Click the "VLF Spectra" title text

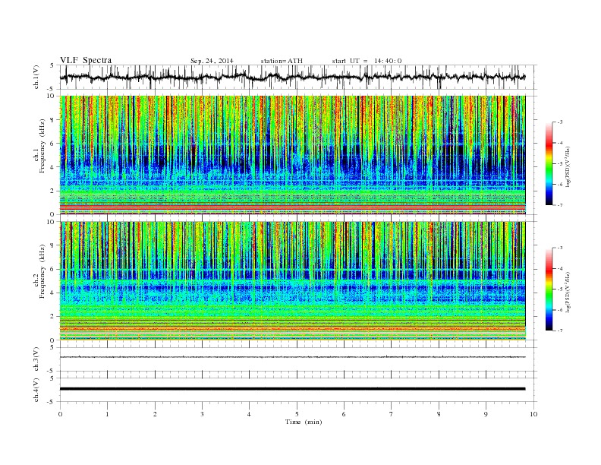pyautogui.click(x=86, y=60)
